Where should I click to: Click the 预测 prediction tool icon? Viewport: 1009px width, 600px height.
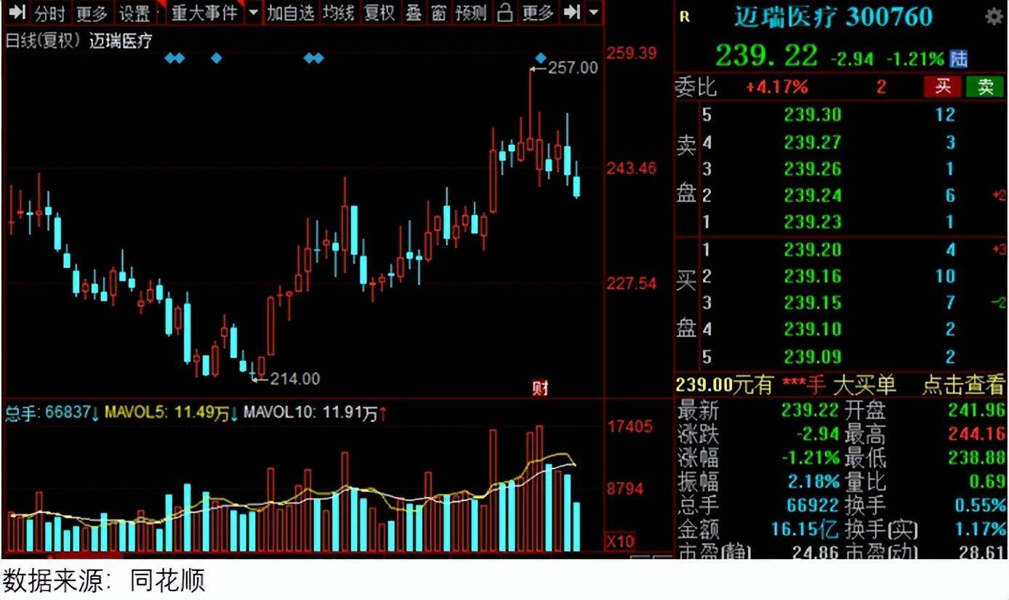coord(471,12)
